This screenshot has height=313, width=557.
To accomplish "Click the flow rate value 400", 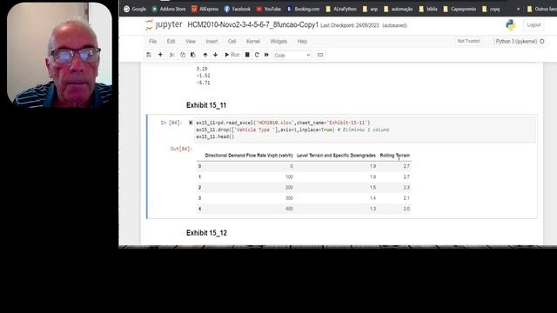I will click(x=289, y=209).
